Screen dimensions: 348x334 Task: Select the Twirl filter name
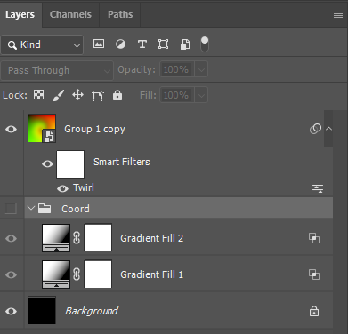click(x=84, y=187)
